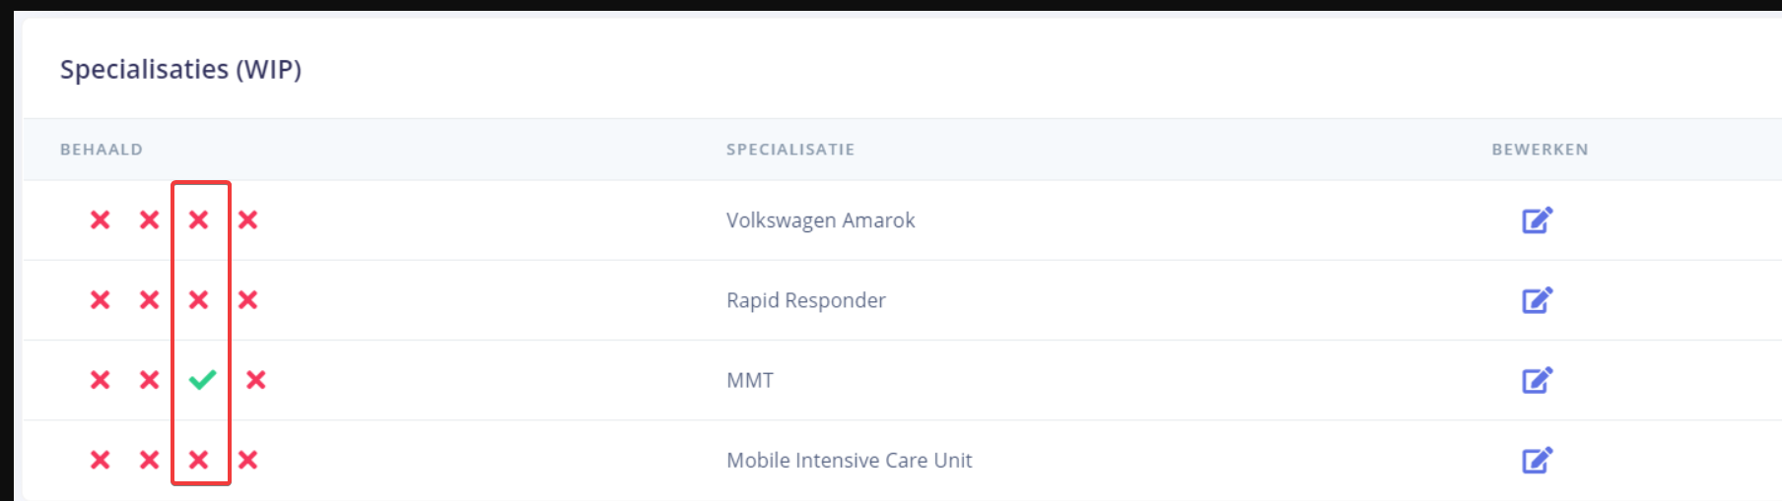Click the SPECIALISATIE column header
This screenshot has height=501, width=1782.
pyautogui.click(x=789, y=150)
